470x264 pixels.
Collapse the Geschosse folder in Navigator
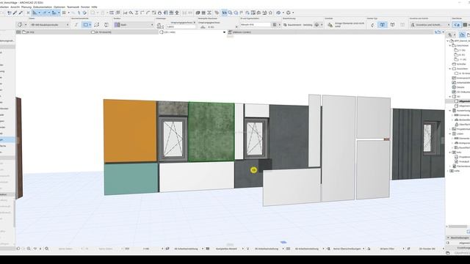tap(450, 45)
